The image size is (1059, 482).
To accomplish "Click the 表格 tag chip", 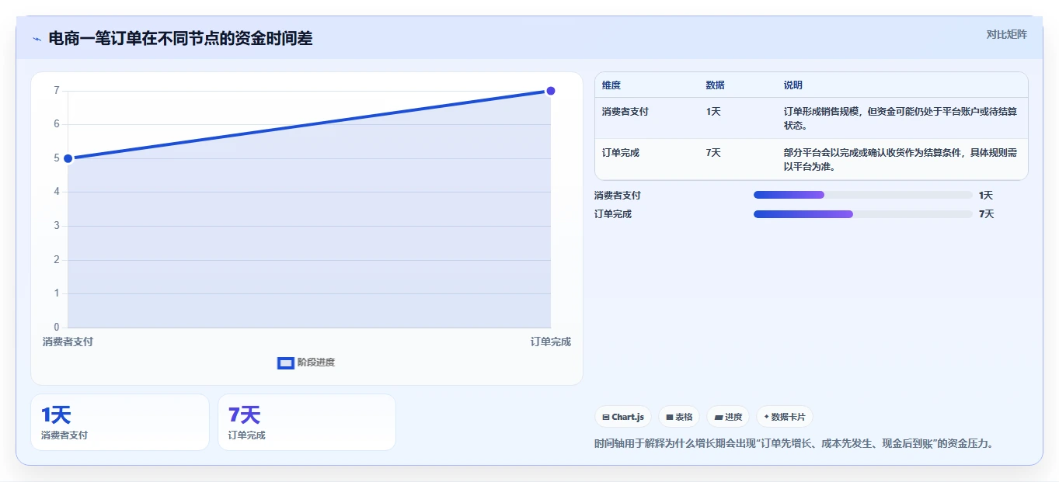I will (x=679, y=417).
